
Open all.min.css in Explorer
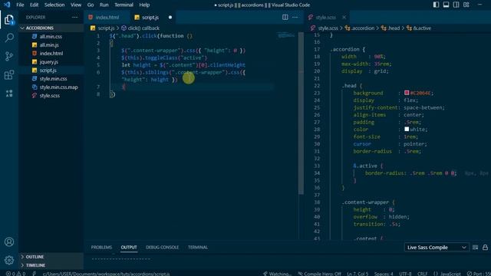click(51, 37)
